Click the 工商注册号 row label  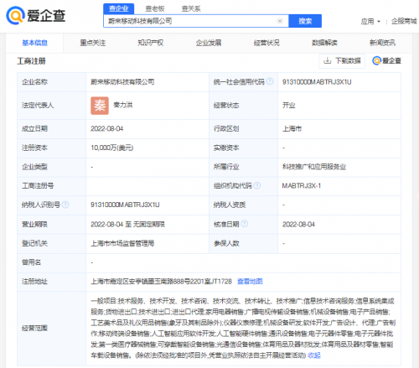click(38, 186)
